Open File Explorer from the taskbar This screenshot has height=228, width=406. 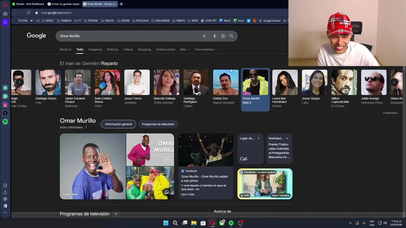click(194, 223)
